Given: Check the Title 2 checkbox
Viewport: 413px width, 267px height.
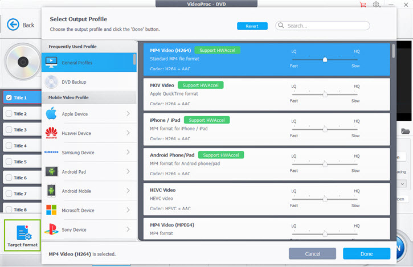Looking at the screenshot, I should pyautogui.click(x=9, y=114).
